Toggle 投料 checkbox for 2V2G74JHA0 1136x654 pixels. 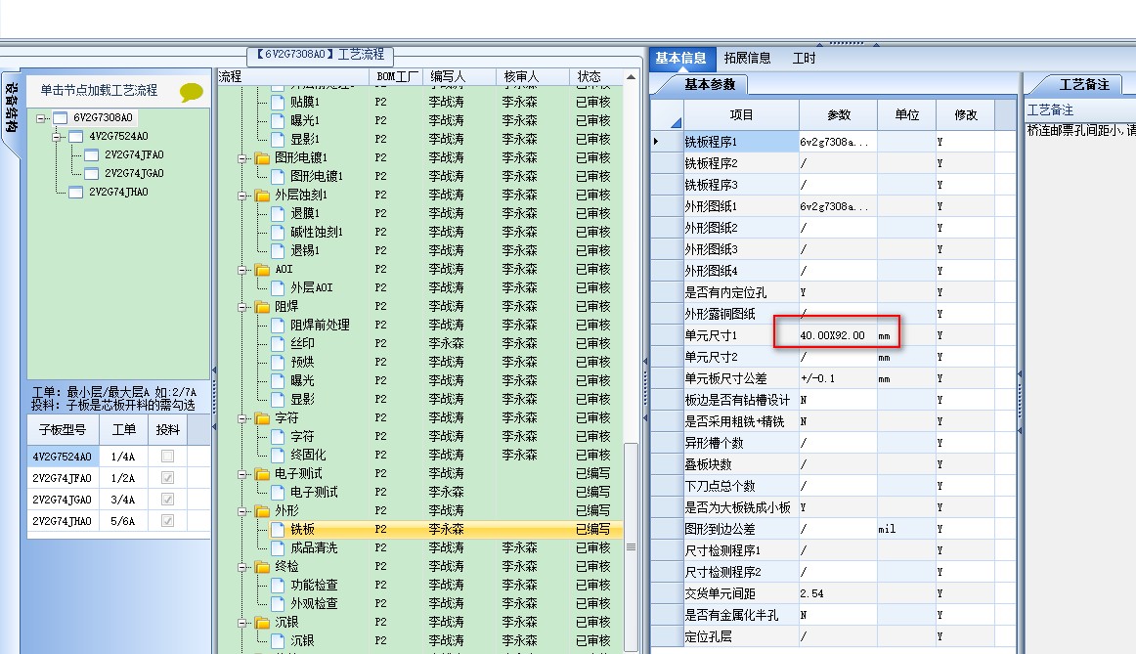(167, 521)
